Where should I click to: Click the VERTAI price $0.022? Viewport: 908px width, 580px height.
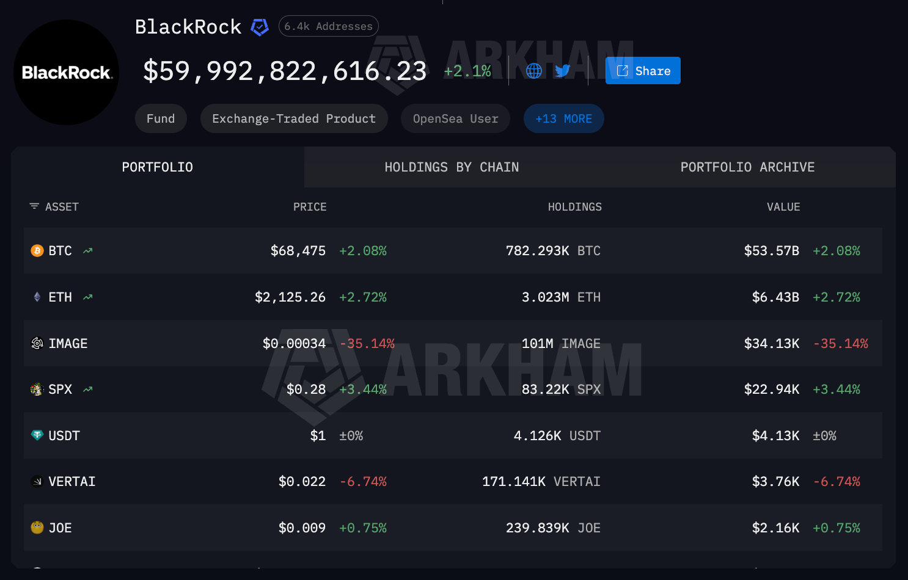coord(302,482)
